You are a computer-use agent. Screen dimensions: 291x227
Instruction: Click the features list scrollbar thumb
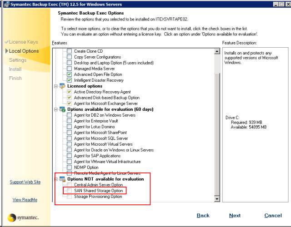tap(217, 134)
